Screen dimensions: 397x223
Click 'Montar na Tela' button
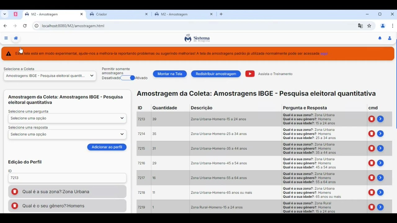[170, 74]
